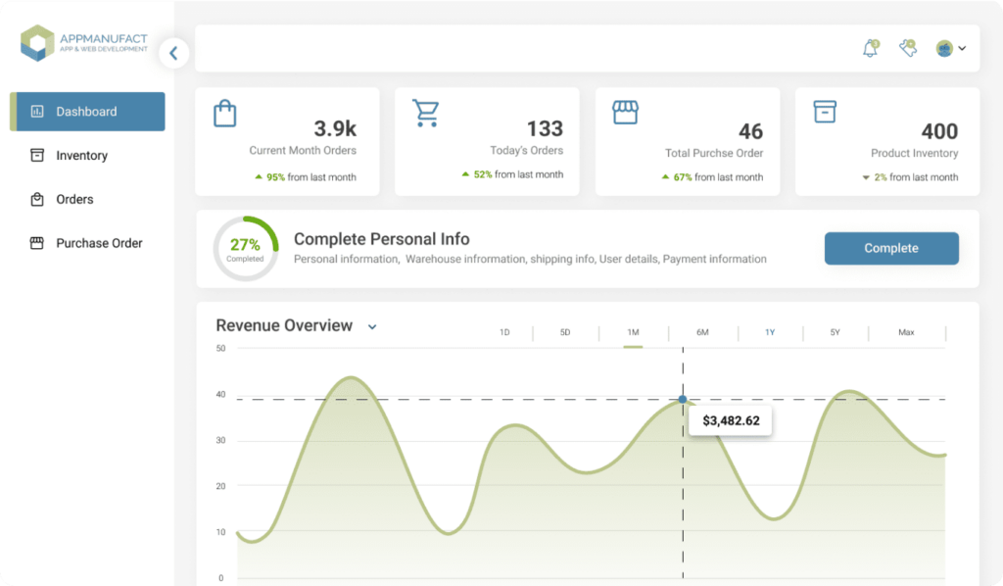Viewport: 1003px width, 586px height.
Task: Click the blue data point on the chart
Action: 683,399
